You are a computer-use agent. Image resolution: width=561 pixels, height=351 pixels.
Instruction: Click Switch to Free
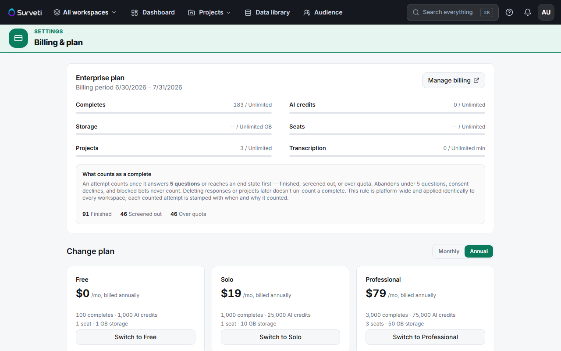coord(135,337)
